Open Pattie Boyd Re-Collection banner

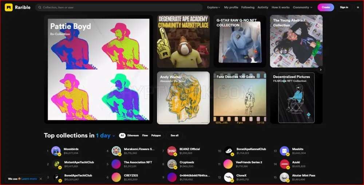tap(99, 69)
